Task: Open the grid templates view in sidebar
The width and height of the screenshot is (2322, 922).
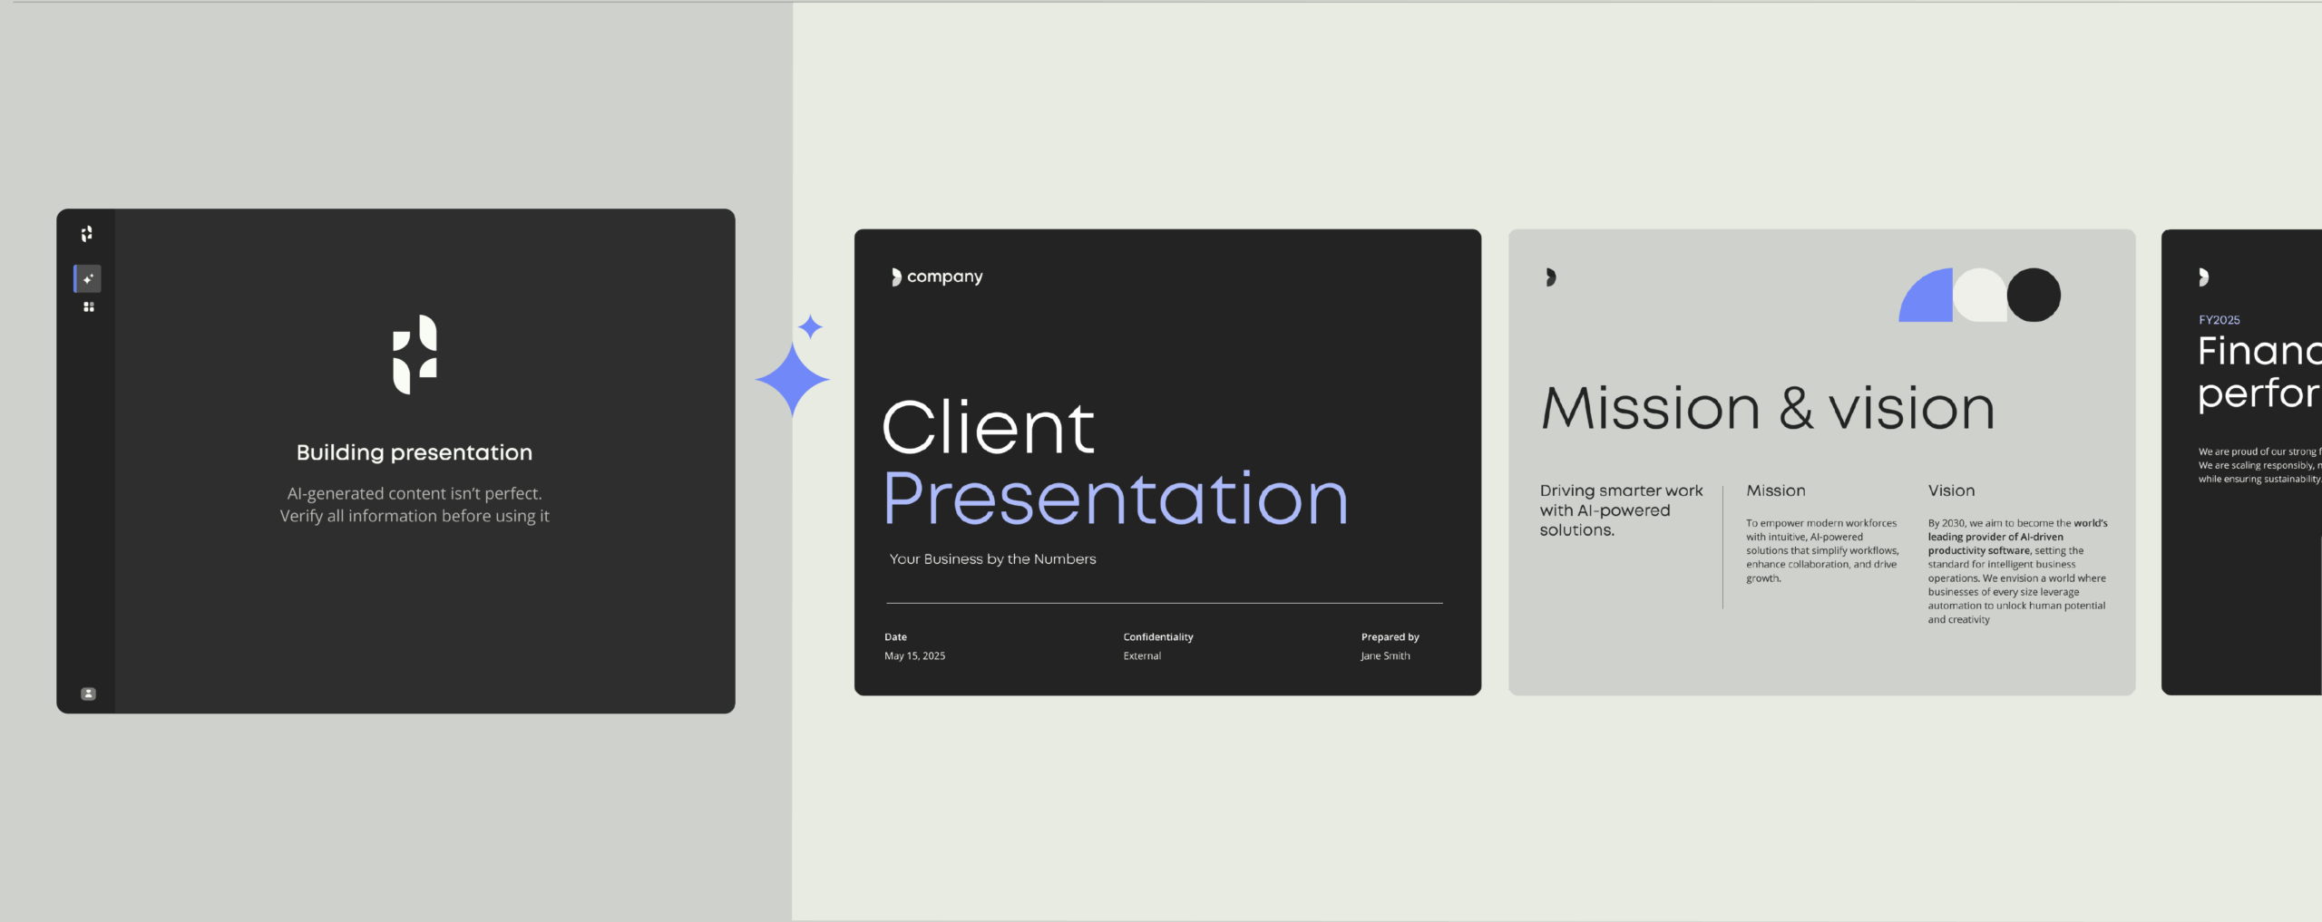Action: [x=88, y=307]
